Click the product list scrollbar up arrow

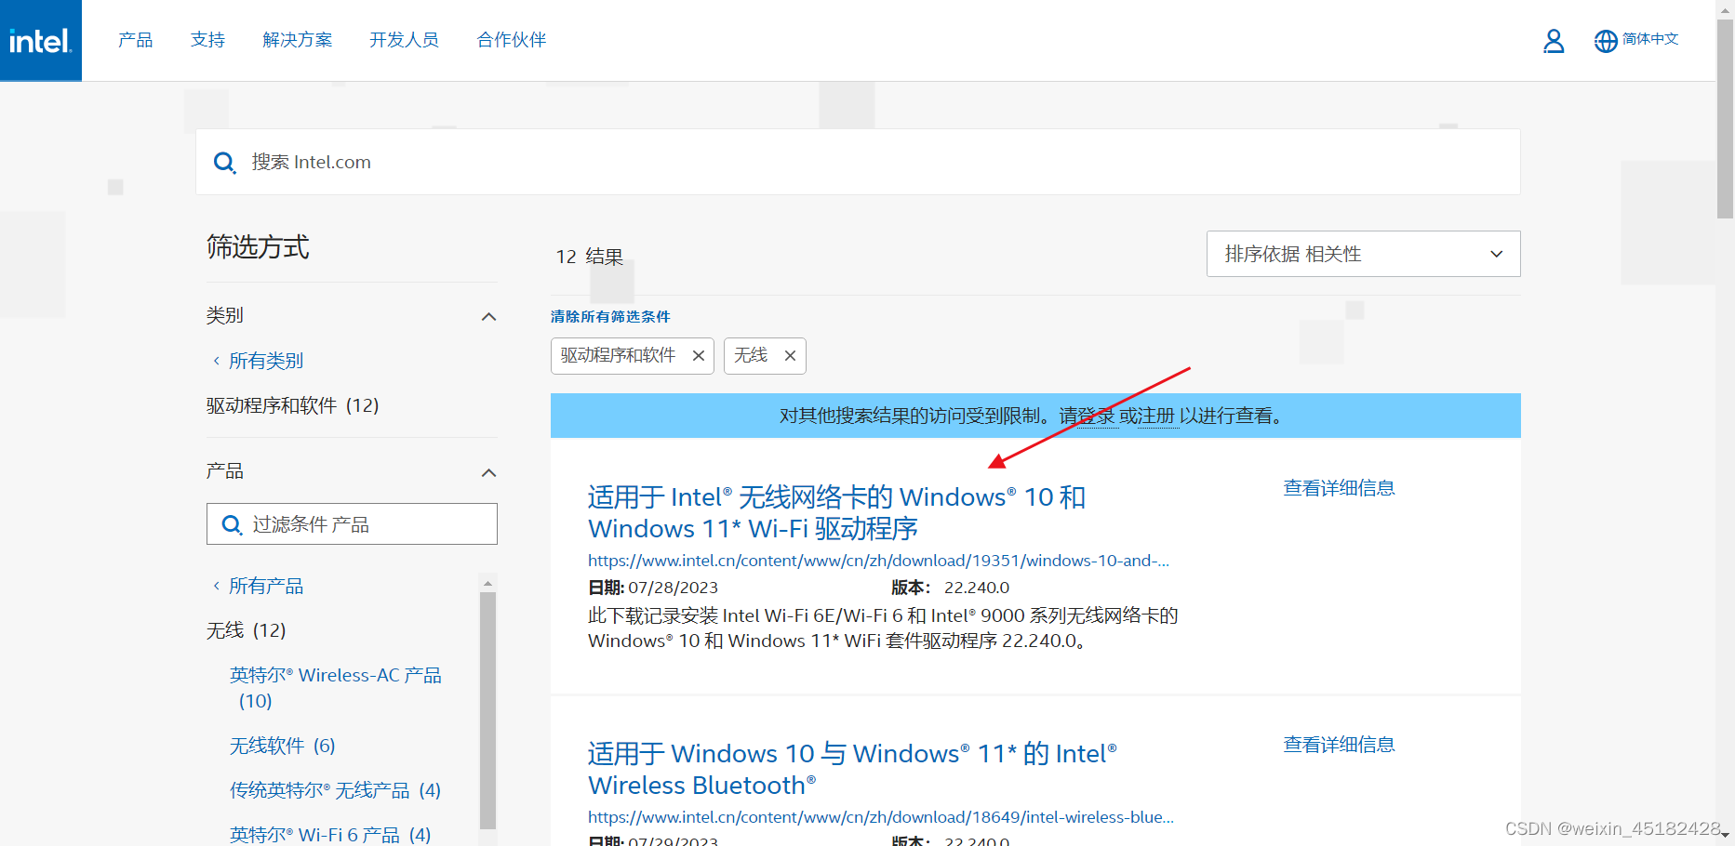pyautogui.click(x=487, y=583)
